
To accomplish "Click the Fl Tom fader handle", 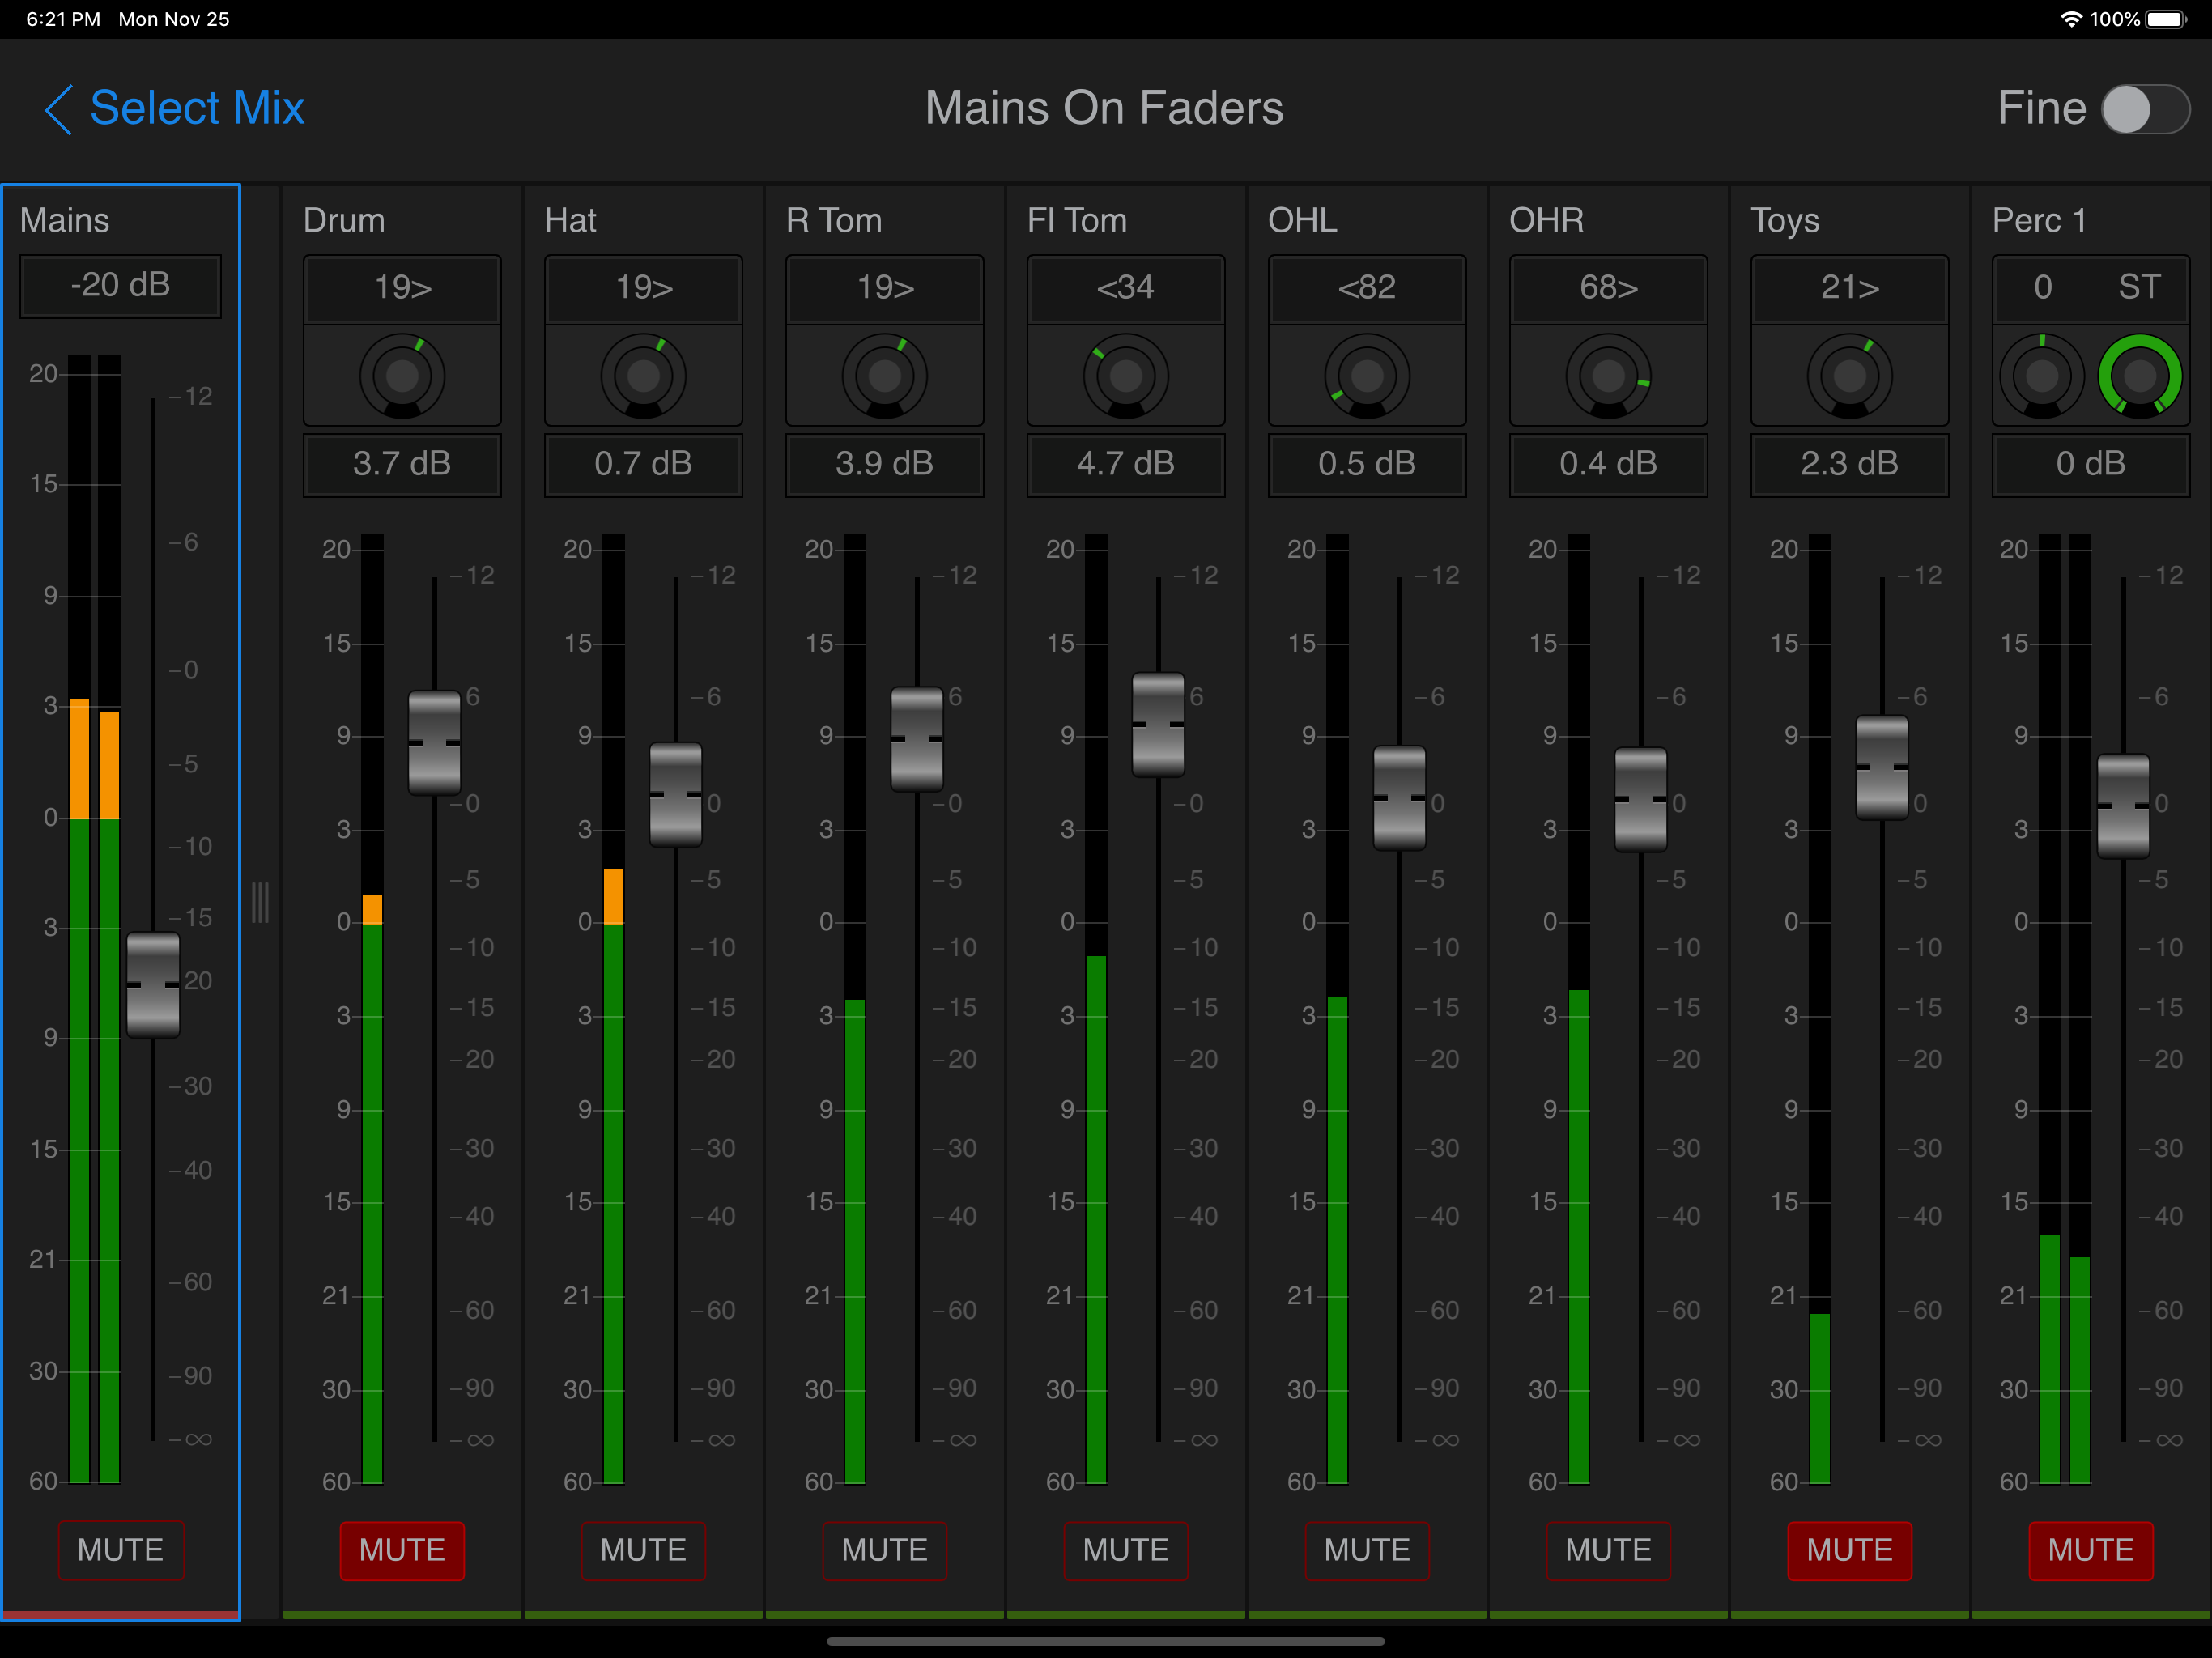I will 1158,724.
